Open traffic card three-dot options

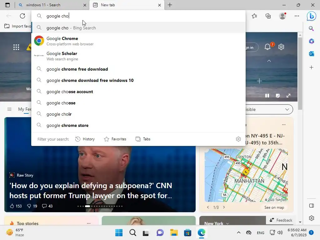pyautogui.click(x=284, y=125)
